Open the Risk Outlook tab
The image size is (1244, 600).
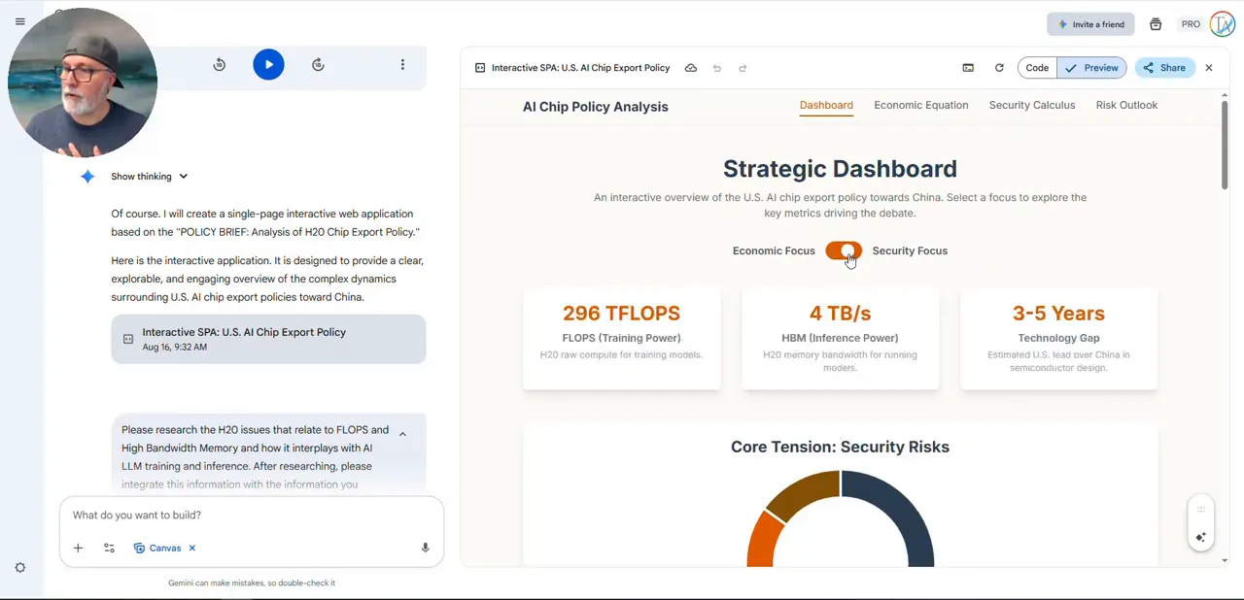(1126, 105)
